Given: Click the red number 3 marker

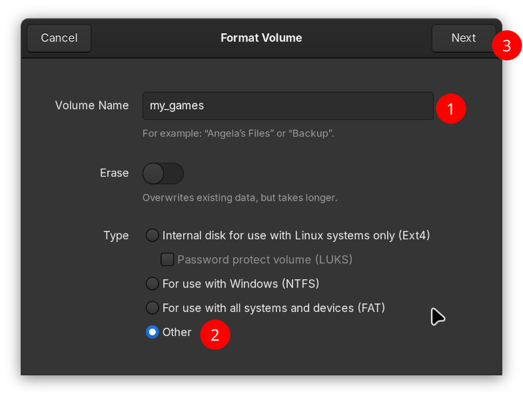Looking at the screenshot, I should click(x=506, y=46).
